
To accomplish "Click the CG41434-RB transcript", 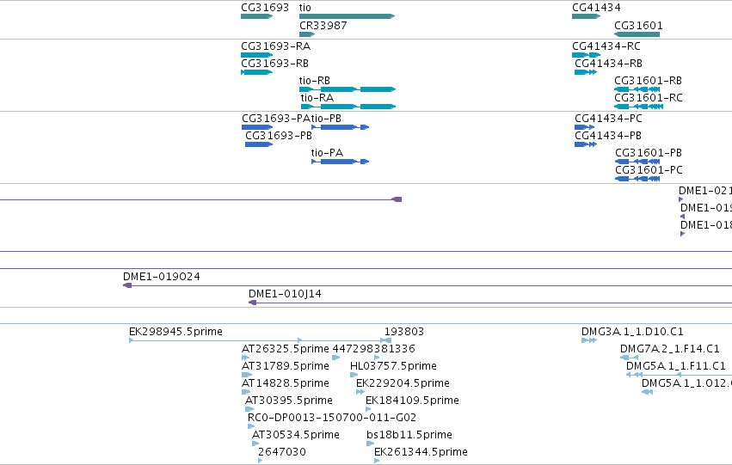I will click(586, 72).
